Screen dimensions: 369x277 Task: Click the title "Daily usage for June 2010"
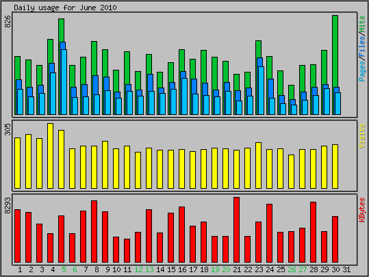[65, 8]
